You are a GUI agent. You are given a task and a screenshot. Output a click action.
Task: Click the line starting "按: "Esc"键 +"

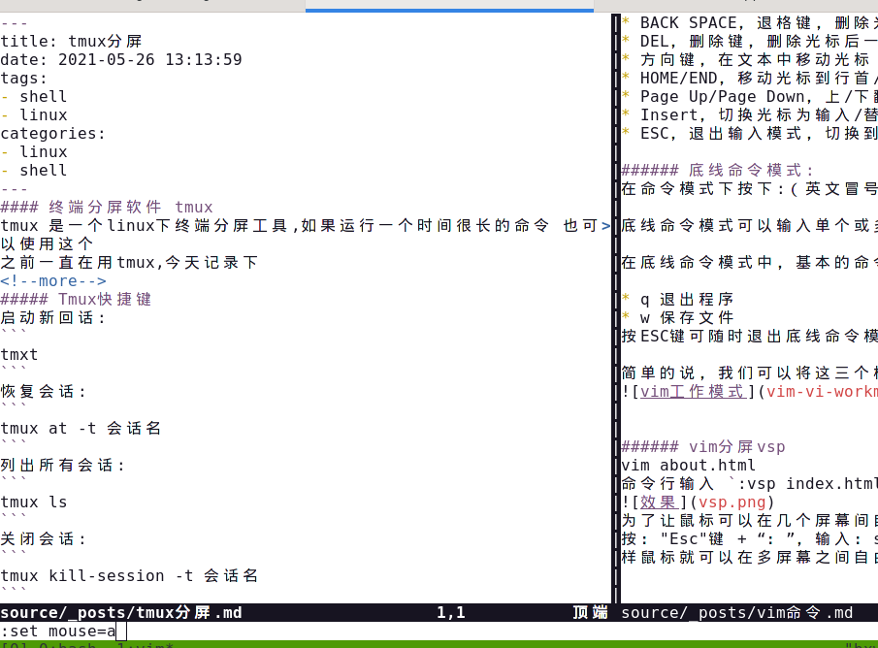[750, 539]
